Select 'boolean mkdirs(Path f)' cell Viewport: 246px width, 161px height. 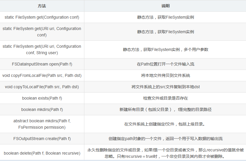tap(42, 109)
